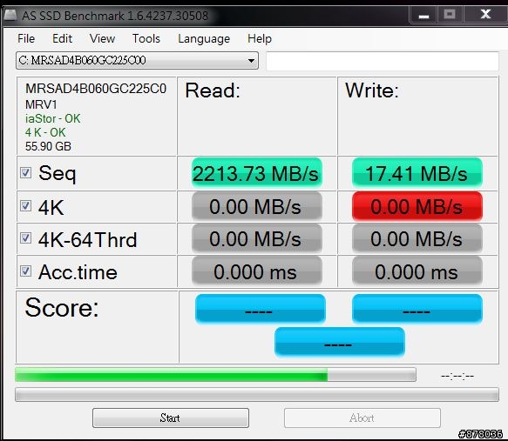
Task: Click the 55.90 GB capacity text
Action: click(48, 146)
